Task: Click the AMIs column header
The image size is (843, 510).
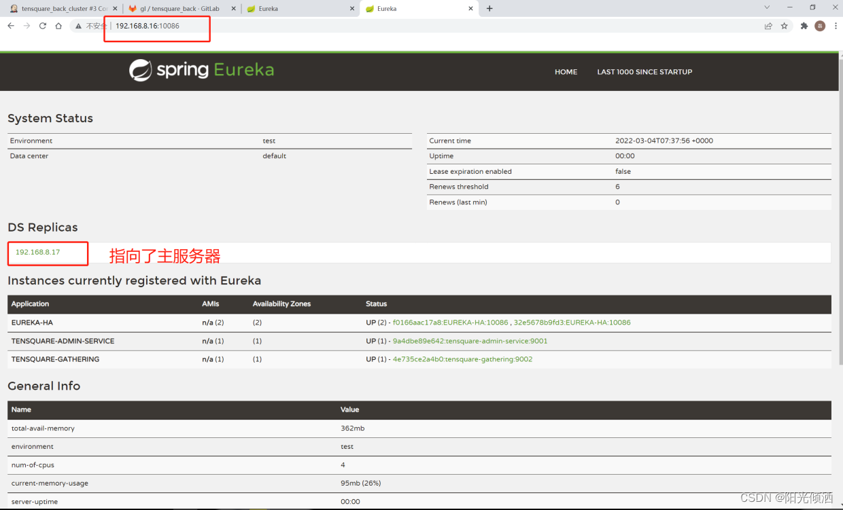Action: tap(211, 304)
